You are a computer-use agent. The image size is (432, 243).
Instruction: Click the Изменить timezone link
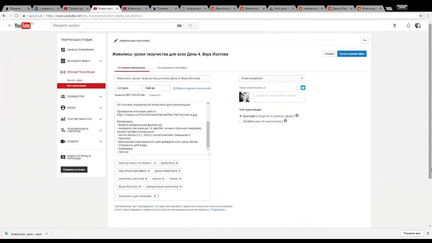point(155,95)
